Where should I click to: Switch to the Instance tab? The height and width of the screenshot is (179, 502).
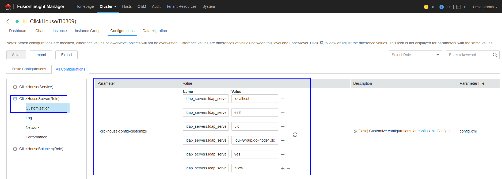coord(60,31)
